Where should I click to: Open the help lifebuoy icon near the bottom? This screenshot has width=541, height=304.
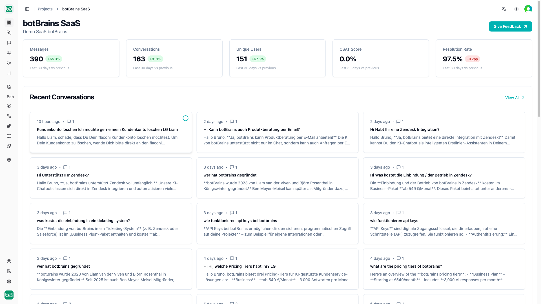coord(9,261)
